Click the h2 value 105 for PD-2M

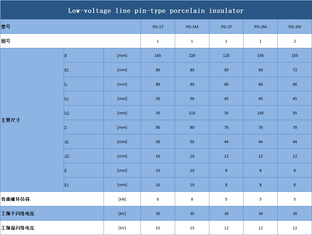[260, 113]
